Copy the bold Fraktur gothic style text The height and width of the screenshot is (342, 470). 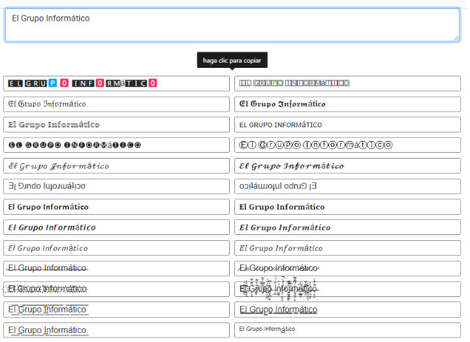click(x=347, y=104)
